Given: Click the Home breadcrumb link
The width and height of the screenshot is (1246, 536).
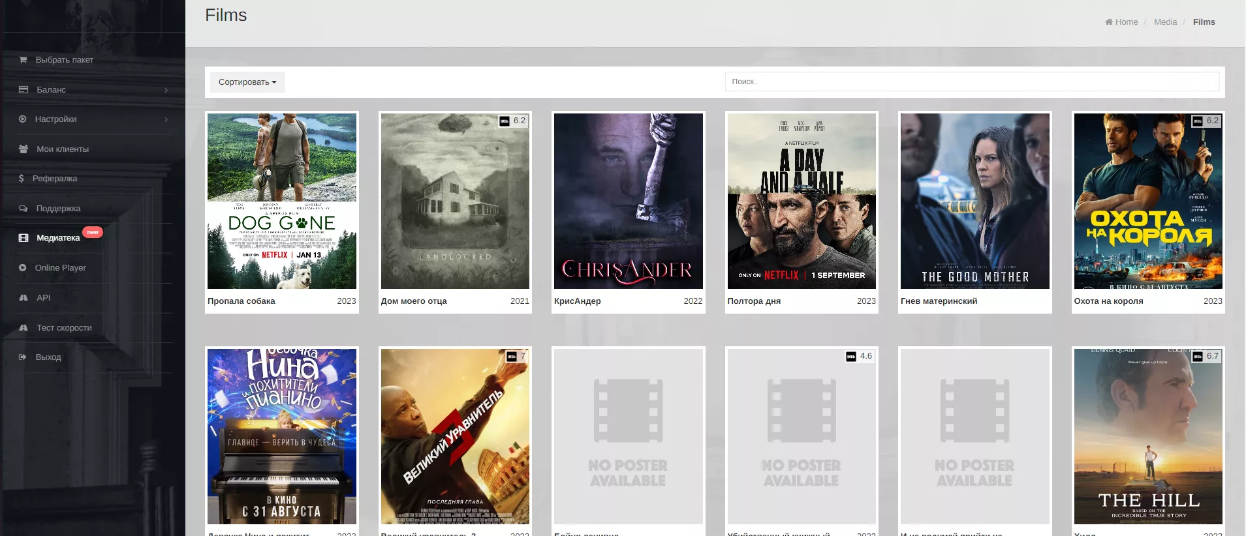Looking at the screenshot, I should (x=1126, y=22).
